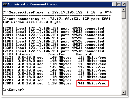Click '941 Mbits/sec' total bandwidth value
Image resolution: width=131 pixels, height=100 pixels.
[92, 83]
